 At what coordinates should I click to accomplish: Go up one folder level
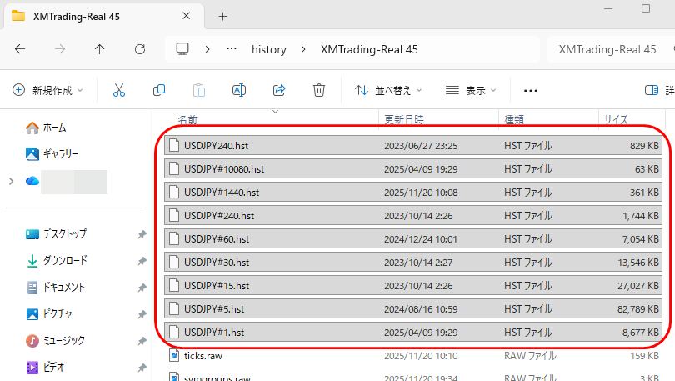(x=100, y=49)
